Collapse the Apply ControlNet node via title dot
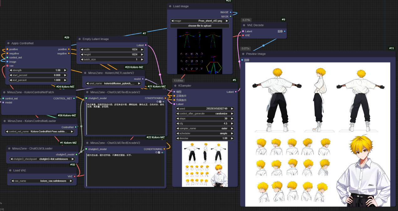Screen dimensions: 398x211 coord(8,43)
